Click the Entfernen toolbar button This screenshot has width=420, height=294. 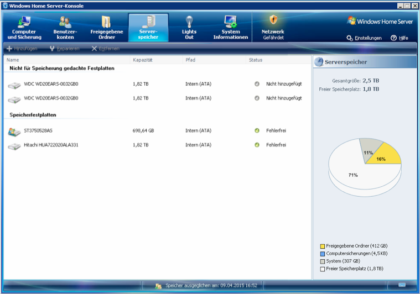(x=105, y=49)
